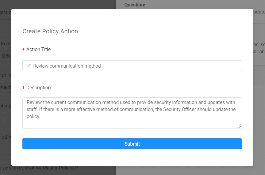Click the red asterisk beside Action Title

tap(24, 50)
